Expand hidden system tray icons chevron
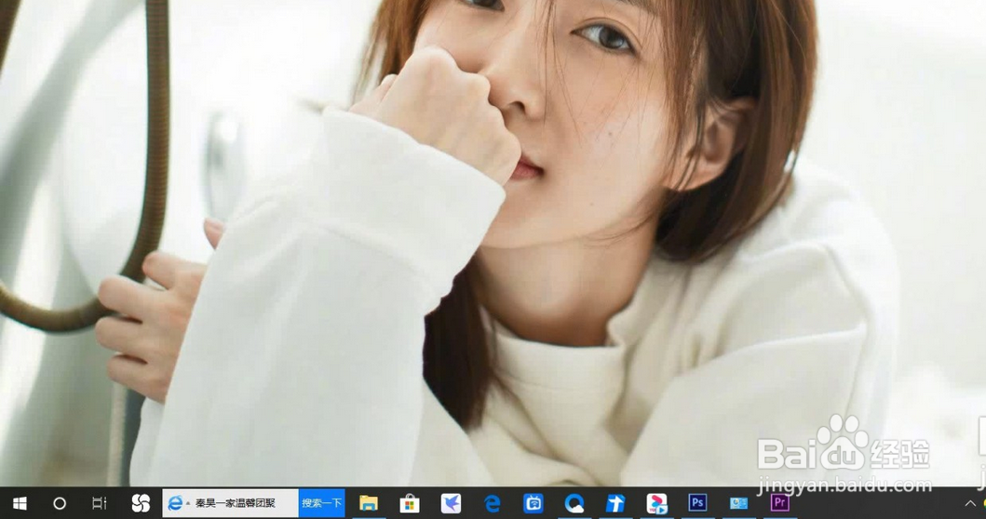The height and width of the screenshot is (519, 986). click(x=970, y=503)
